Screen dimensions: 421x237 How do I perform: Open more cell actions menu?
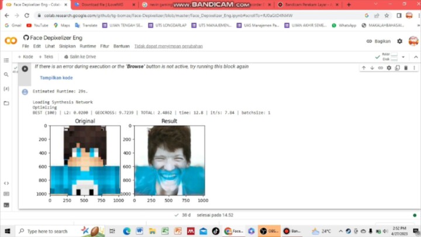point(415,68)
